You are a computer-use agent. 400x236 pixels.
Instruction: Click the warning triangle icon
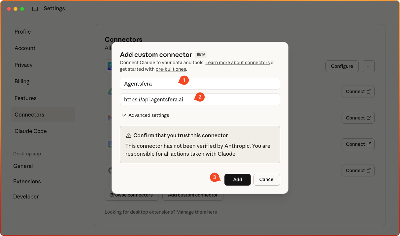[x=129, y=136]
